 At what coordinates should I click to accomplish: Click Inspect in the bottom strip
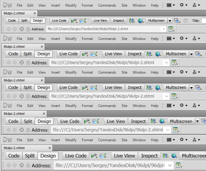(x=149, y=156)
